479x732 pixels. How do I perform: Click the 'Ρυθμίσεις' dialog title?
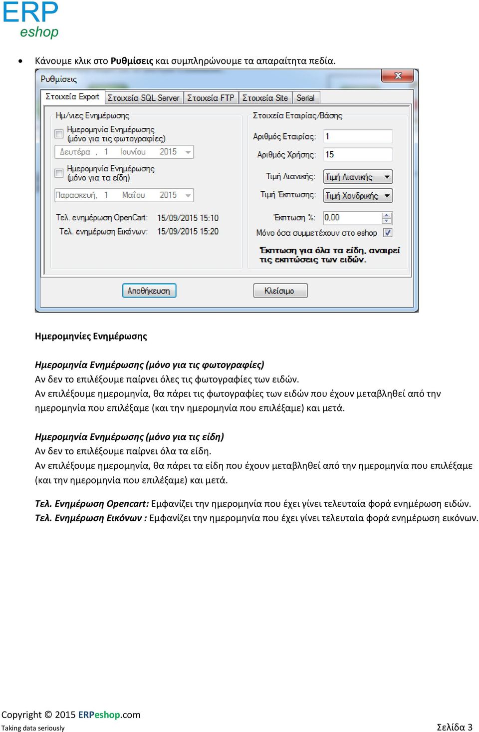pos(59,79)
